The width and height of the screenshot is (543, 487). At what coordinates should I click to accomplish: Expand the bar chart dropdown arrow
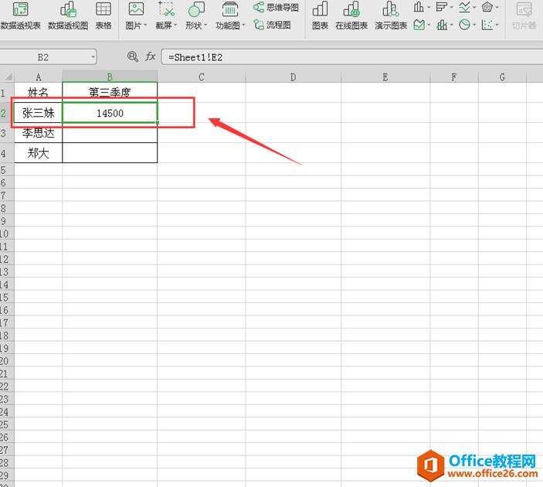click(x=452, y=7)
